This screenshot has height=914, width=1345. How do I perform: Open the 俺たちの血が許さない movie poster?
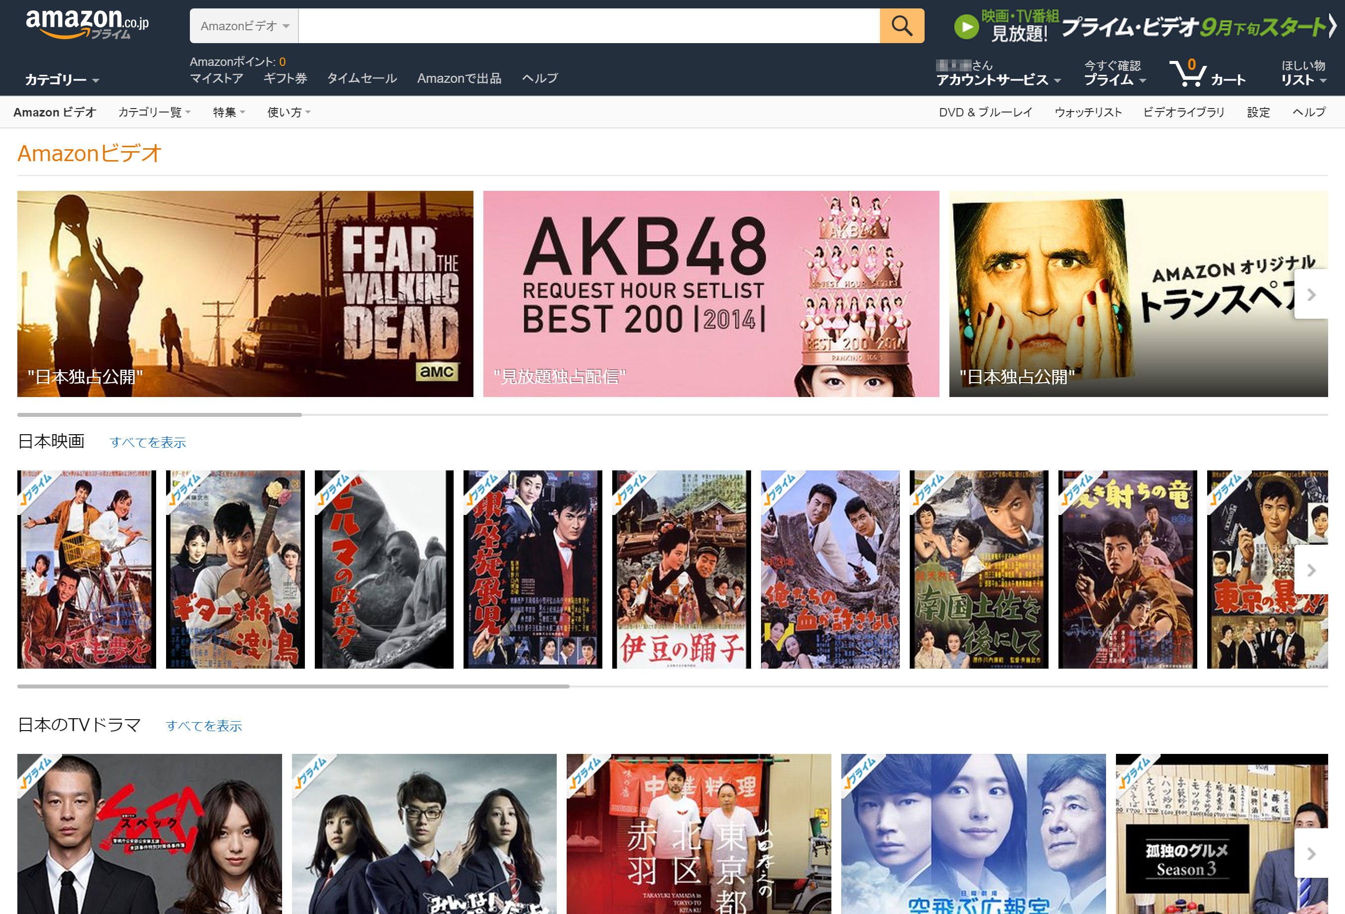(x=830, y=569)
